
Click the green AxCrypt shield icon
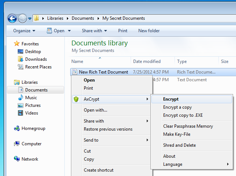click(76, 99)
